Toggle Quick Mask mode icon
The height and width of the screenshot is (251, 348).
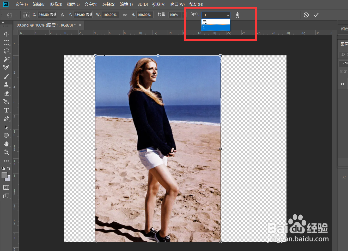point(6,187)
